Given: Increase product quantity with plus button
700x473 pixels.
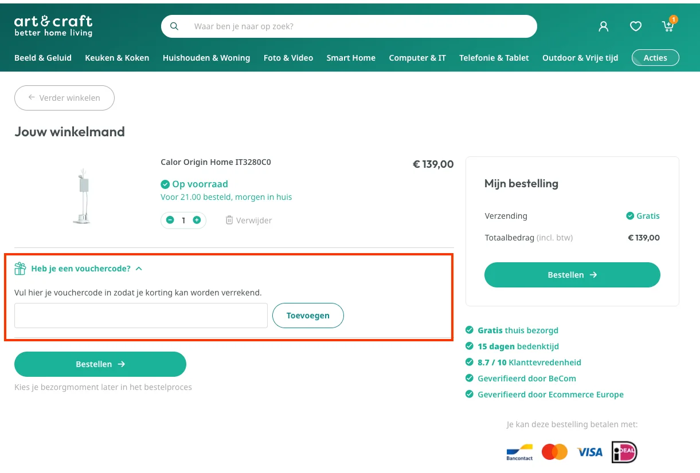Looking at the screenshot, I should click(x=197, y=220).
